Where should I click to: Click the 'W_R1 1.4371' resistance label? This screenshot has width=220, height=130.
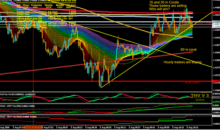click(192, 83)
